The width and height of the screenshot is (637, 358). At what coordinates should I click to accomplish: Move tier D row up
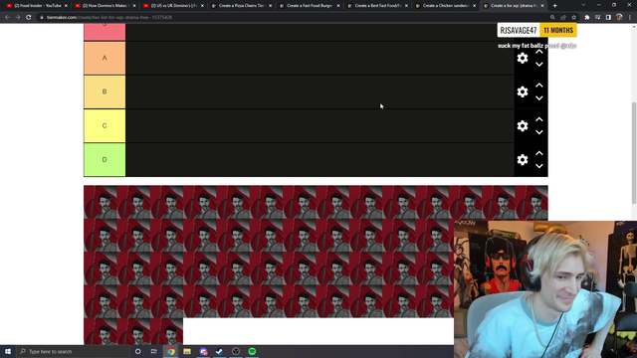point(539,153)
